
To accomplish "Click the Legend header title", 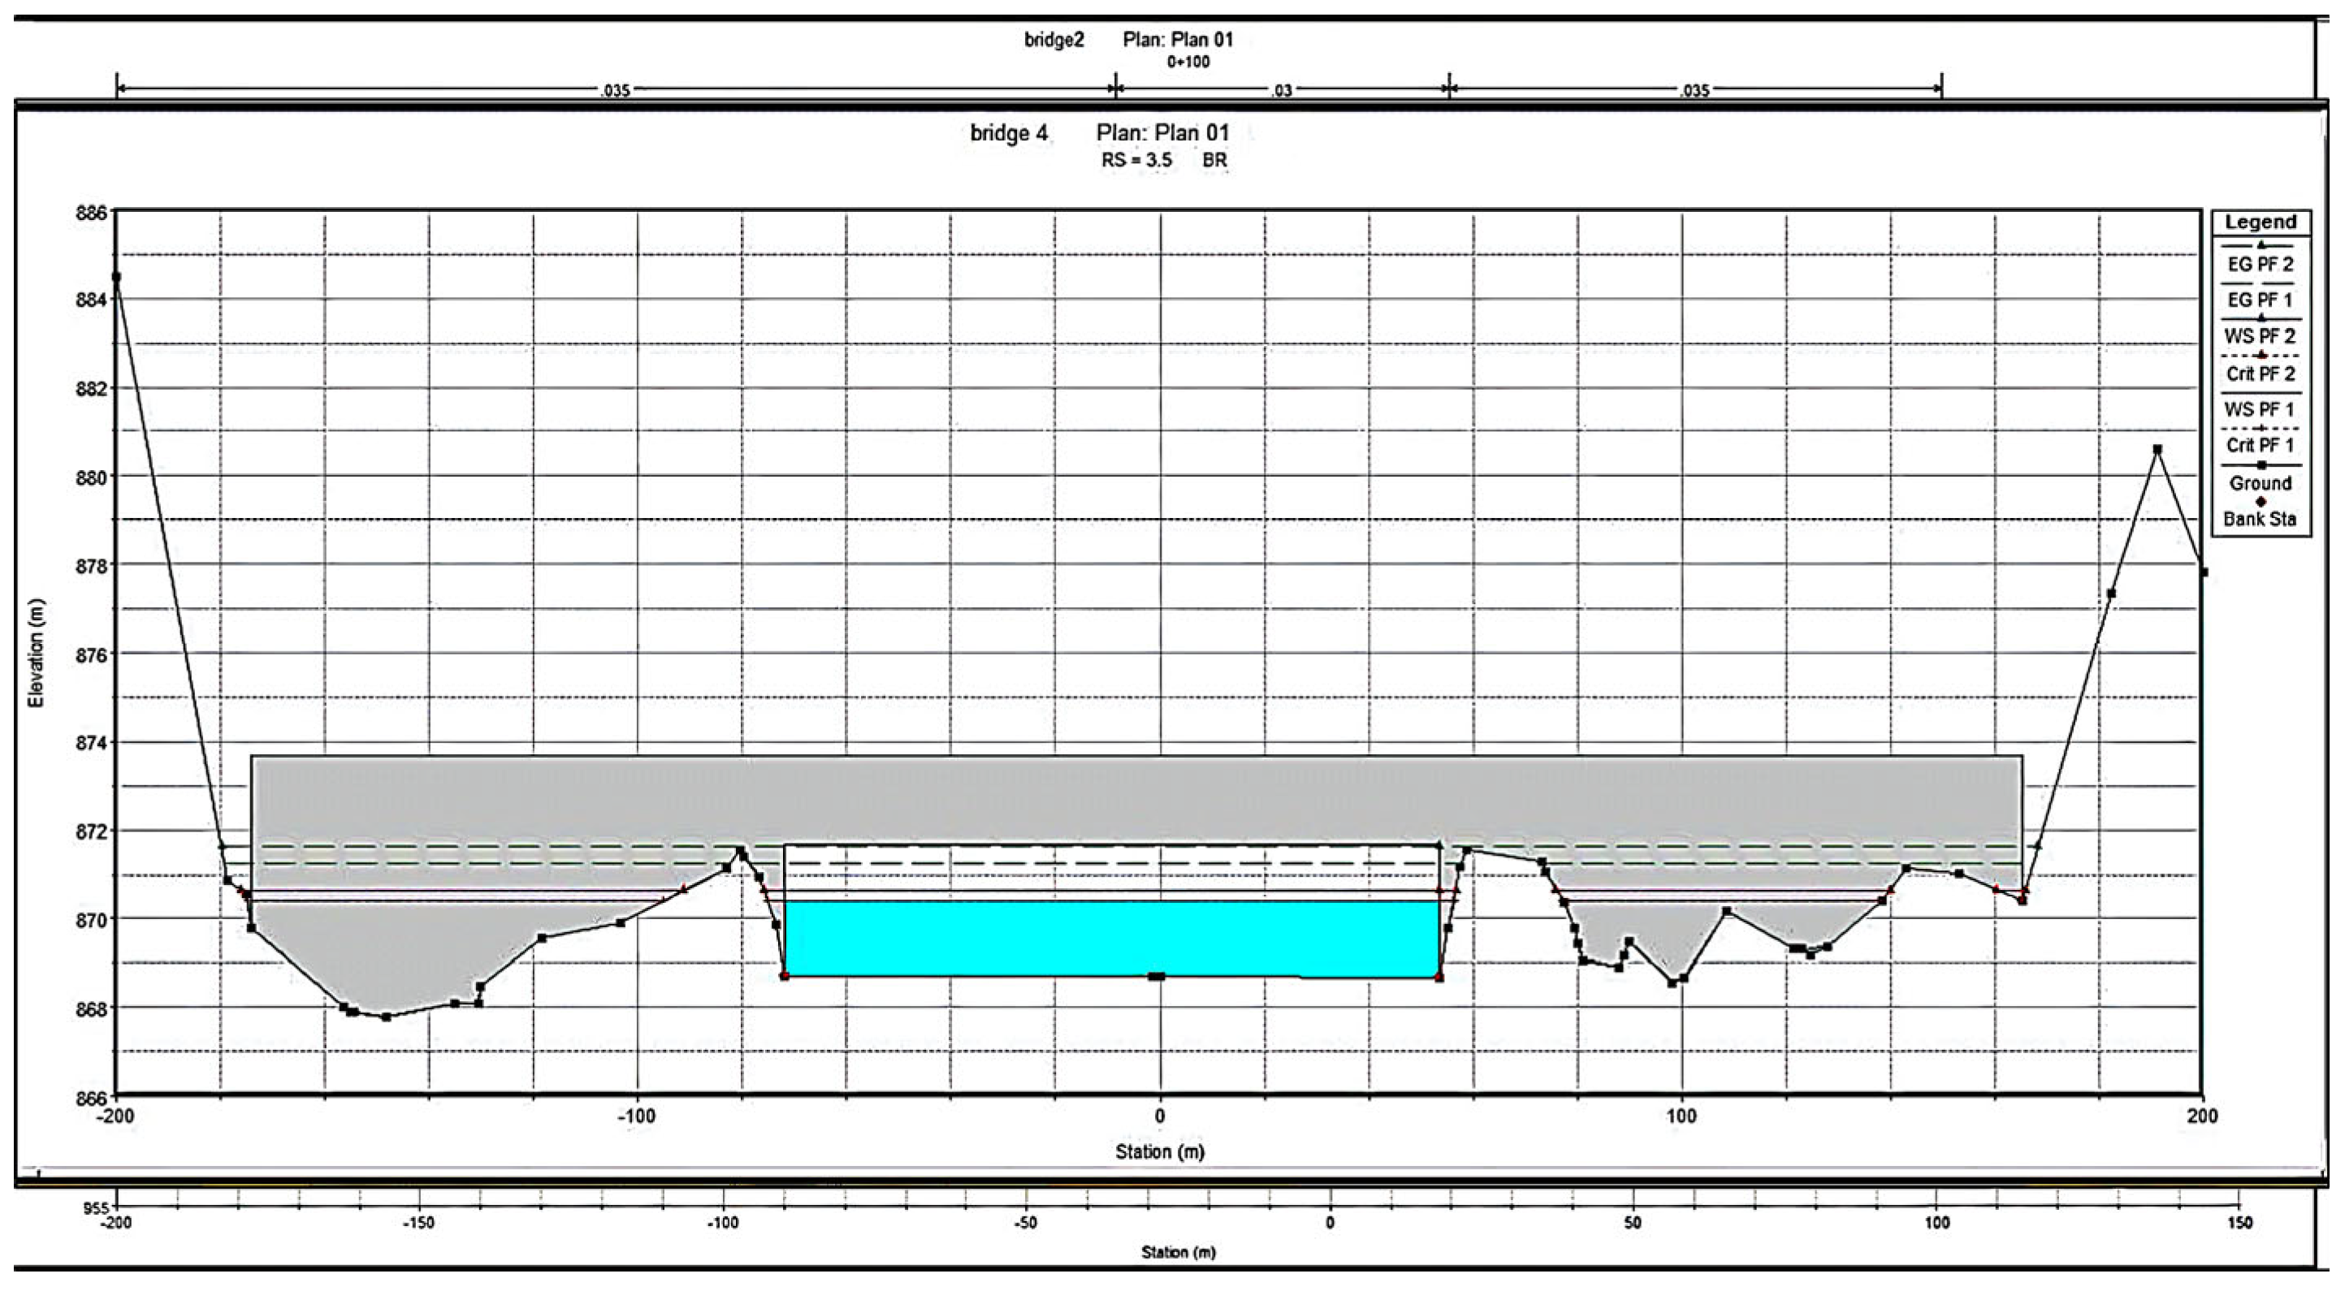I will (x=2260, y=222).
